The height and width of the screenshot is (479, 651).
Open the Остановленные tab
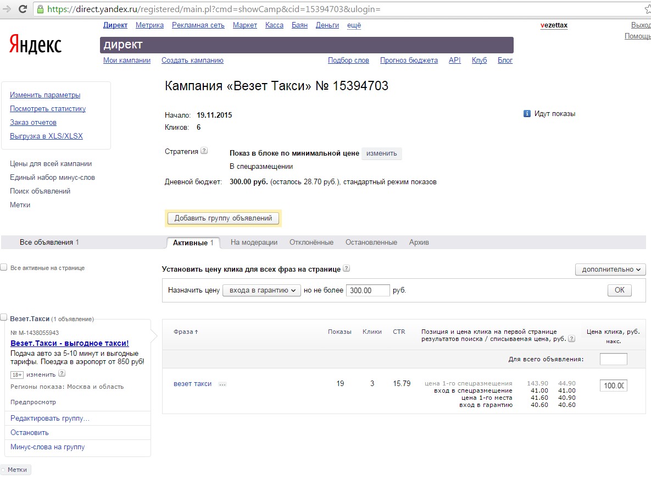[371, 242]
